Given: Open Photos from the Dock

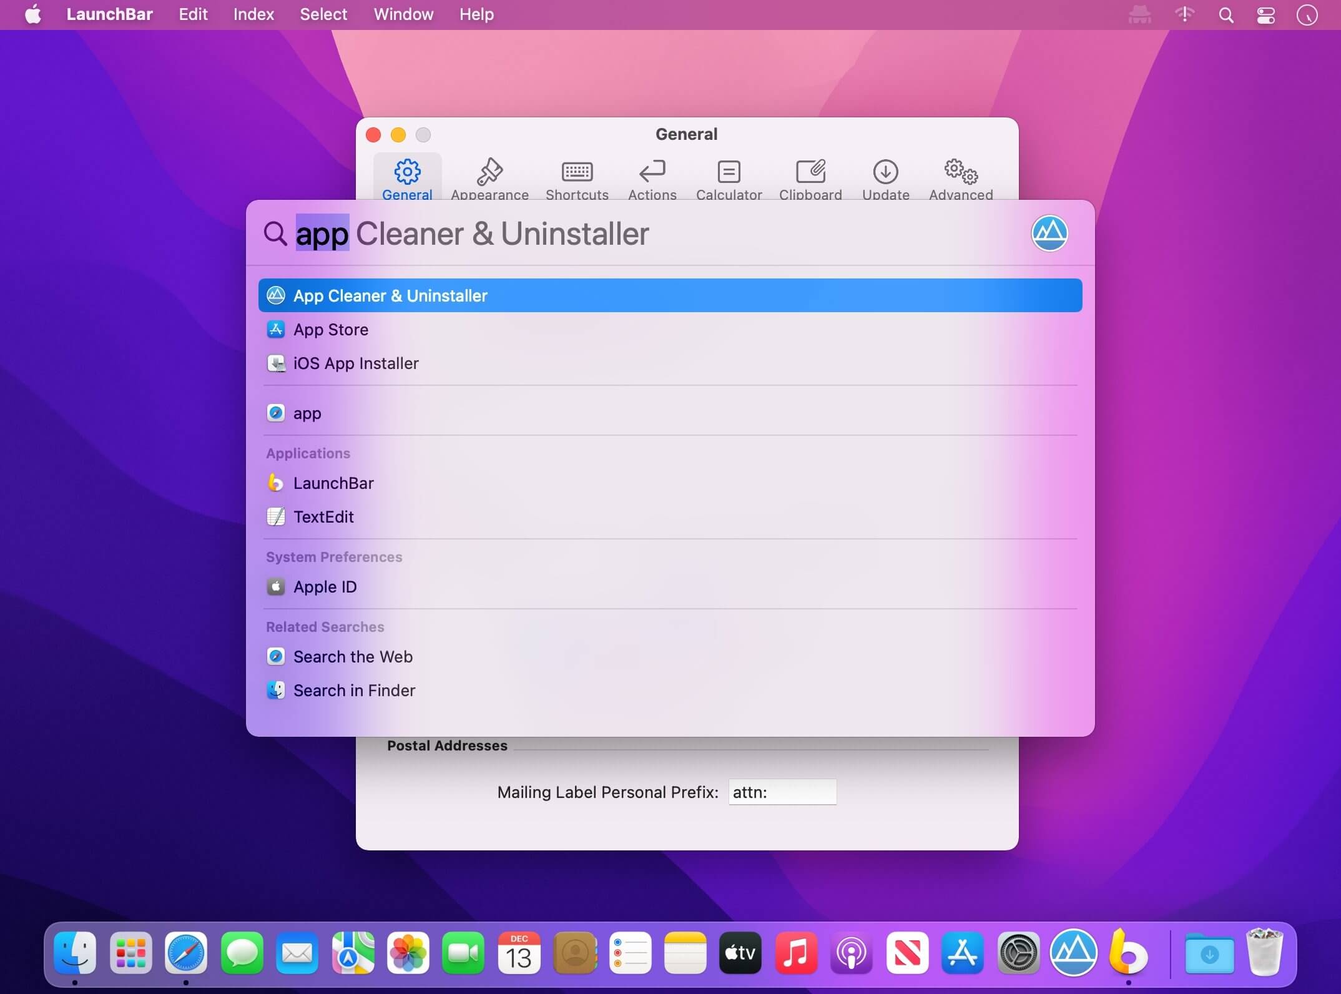Looking at the screenshot, I should pyautogui.click(x=408, y=953).
